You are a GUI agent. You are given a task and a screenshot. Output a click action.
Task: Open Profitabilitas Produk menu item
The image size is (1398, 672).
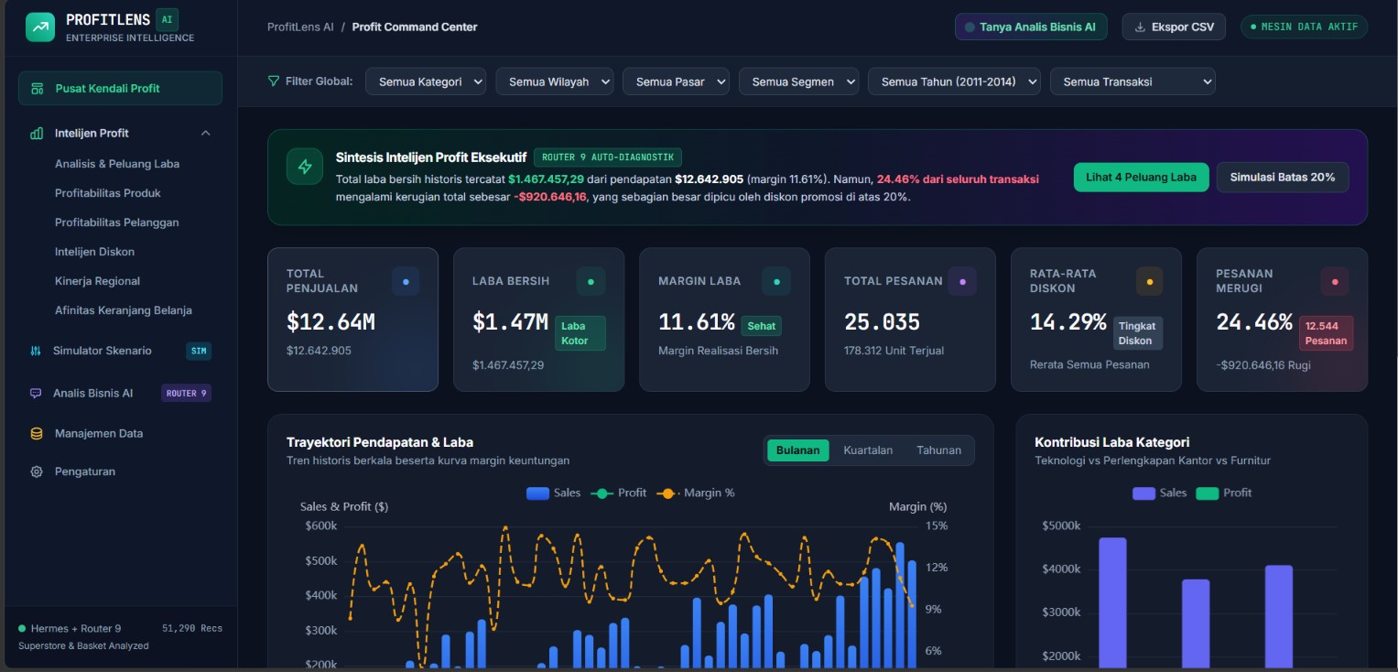[x=108, y=193]
